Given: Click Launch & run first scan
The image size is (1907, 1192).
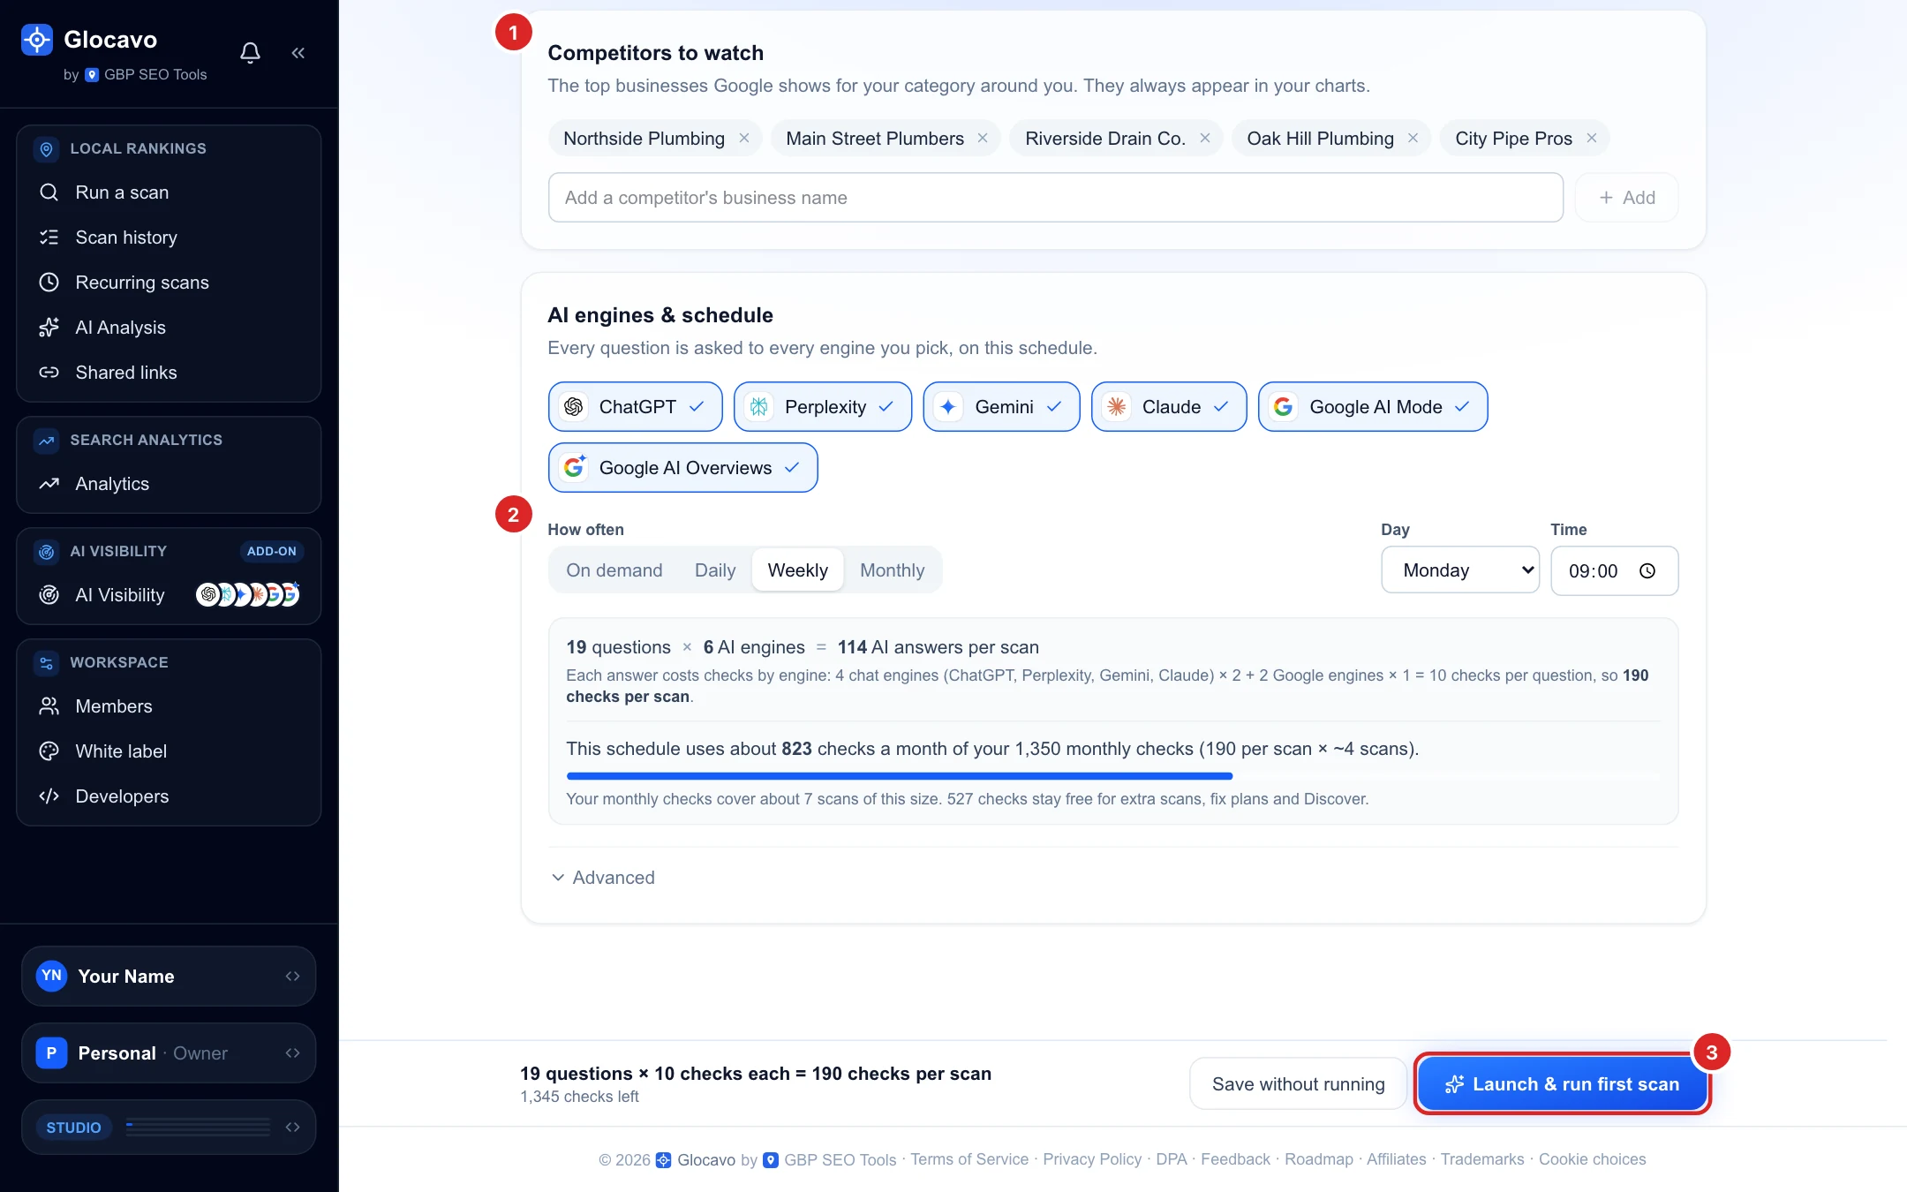Looking at the screenshot, I should (x=1562, y=1084).
